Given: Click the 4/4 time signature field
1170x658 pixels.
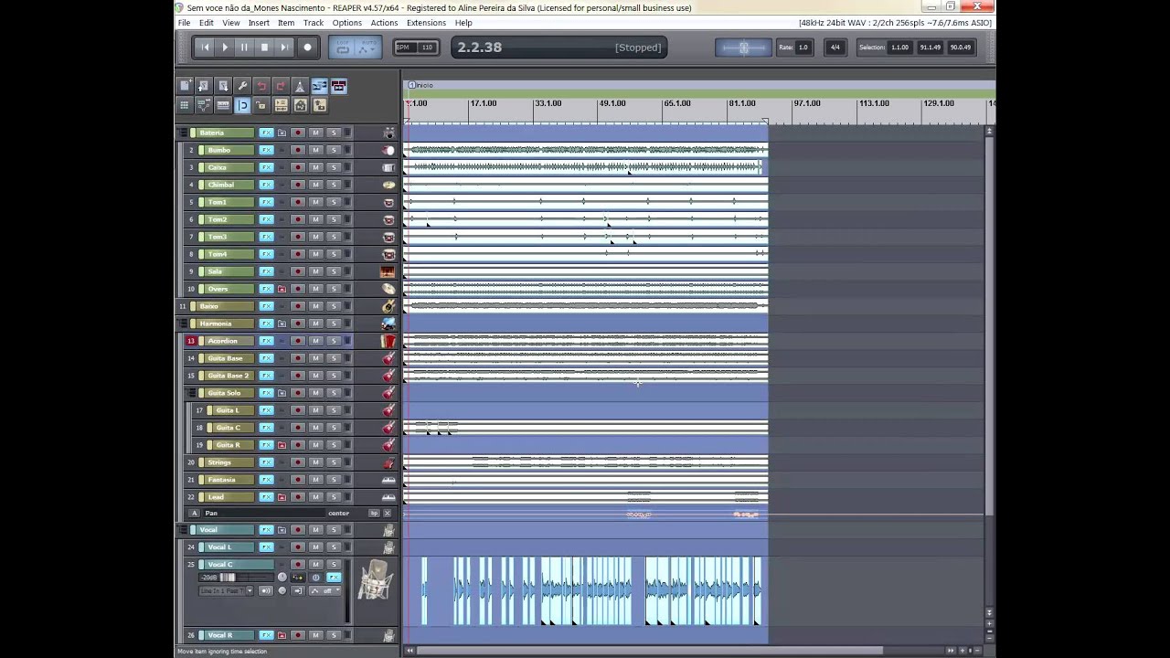Looking at the screenshot, I should pyautogui.click(x=835, y=48).
